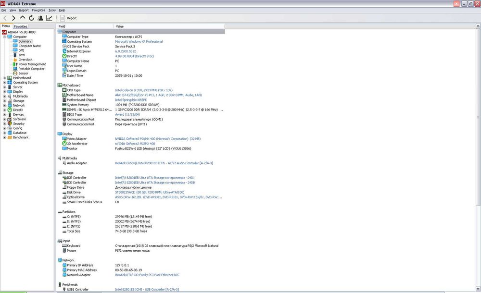This screenshot has height=293, width=481.
Task: Select the SMART Hard Disks Status row
Action: coord(141,202)
